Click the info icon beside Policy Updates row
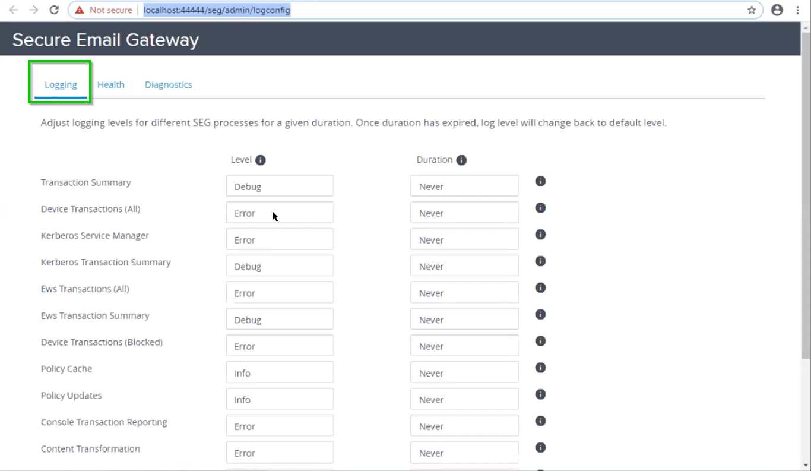This screenshot has width=811, height=471. [x=540, y=394]
